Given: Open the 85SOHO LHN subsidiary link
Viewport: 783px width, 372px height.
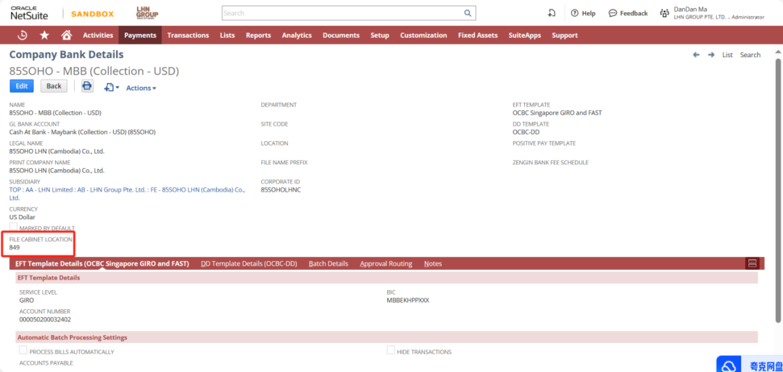Looking at the screenshot, I should [128, 193].
